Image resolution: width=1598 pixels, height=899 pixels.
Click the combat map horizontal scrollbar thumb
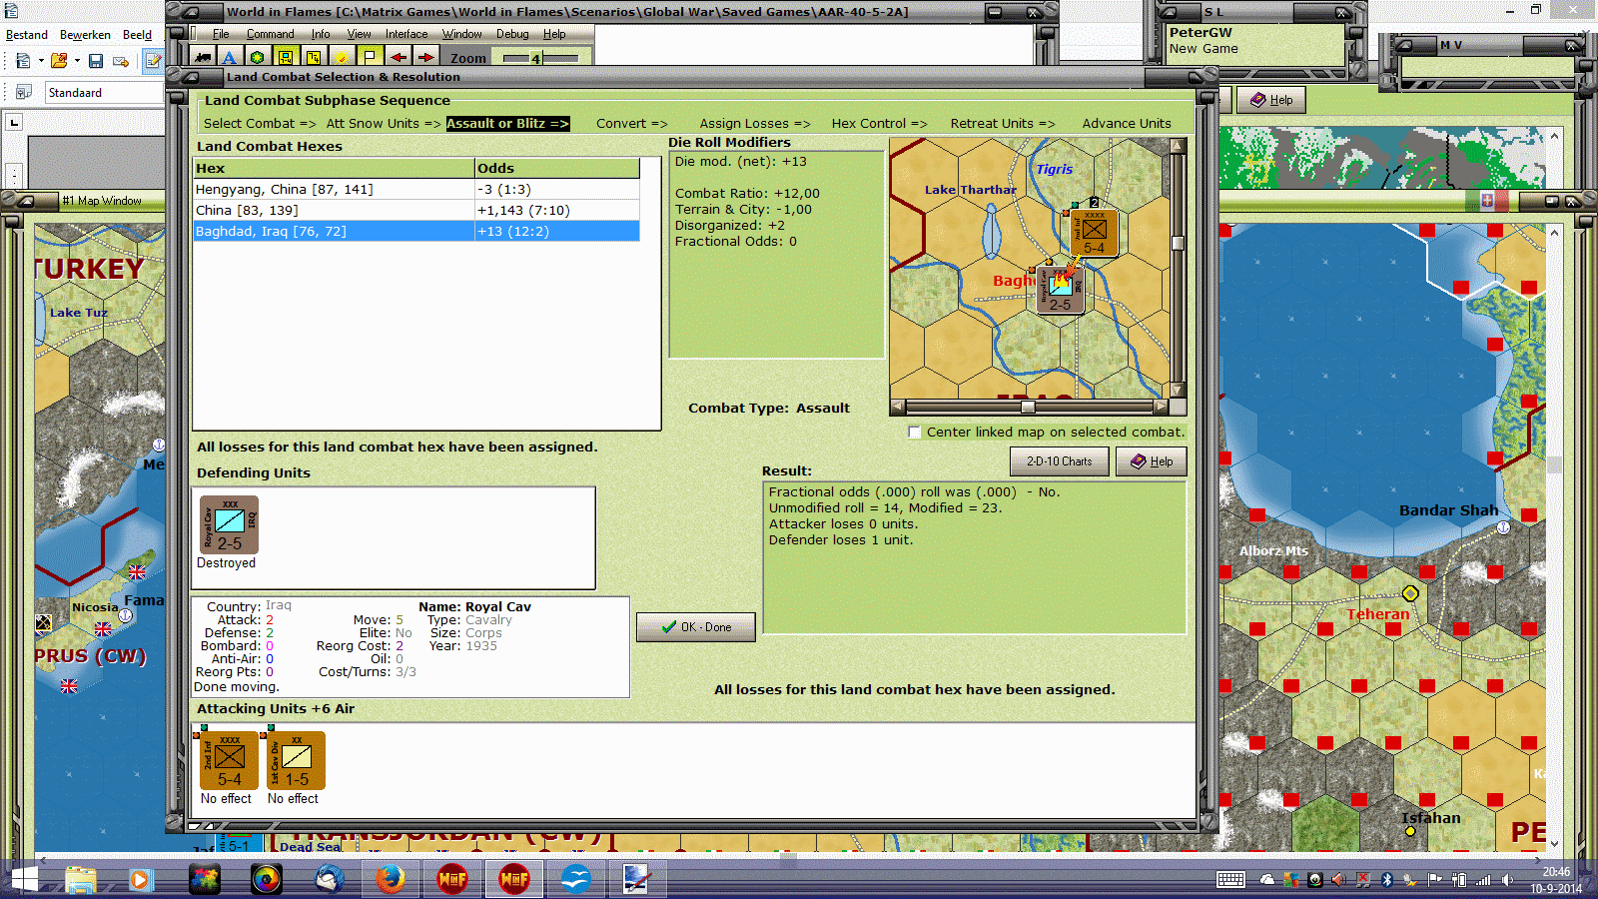pyautogui.click(x=1027, y=408)
